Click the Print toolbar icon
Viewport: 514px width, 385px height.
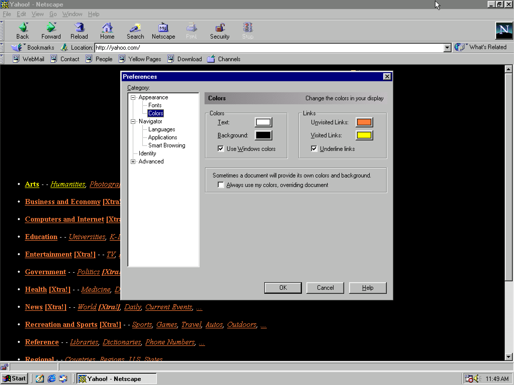point(191,31)
